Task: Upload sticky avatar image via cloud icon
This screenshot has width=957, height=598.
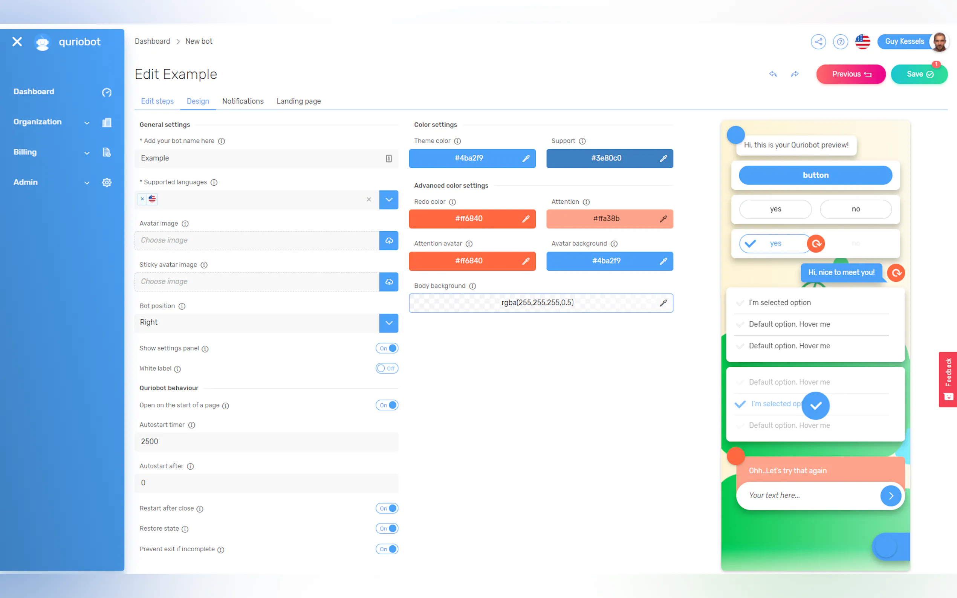Action: [x=388, y=282]
